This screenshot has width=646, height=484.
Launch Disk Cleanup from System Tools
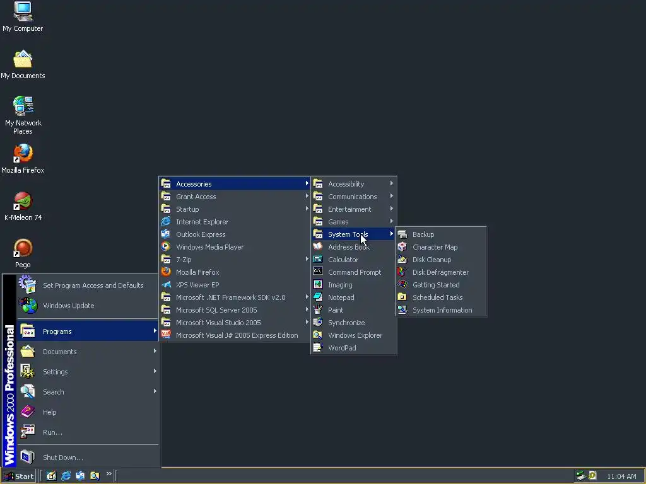point(441,259)
